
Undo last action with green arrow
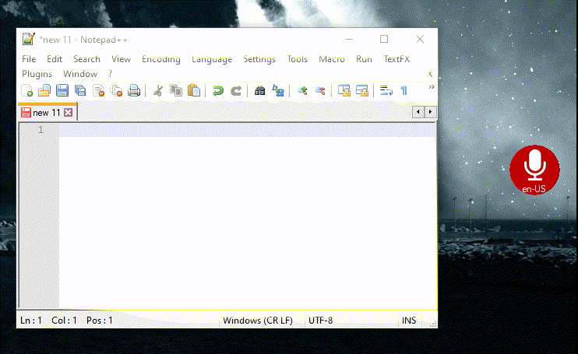[x=218, y=90]
